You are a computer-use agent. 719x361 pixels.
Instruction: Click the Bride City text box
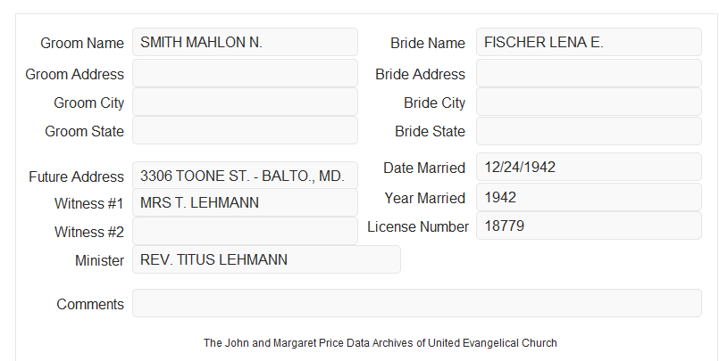point(589,102)
